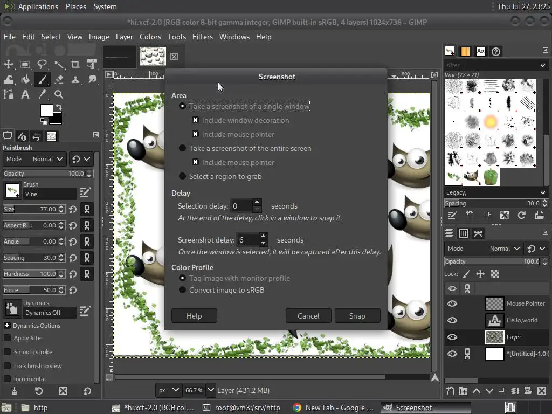The image size is (552, 414).
Task: Choose 'Take a screenshot of the entire screen'
Action: pyautogui.click(x=245, y=148)
